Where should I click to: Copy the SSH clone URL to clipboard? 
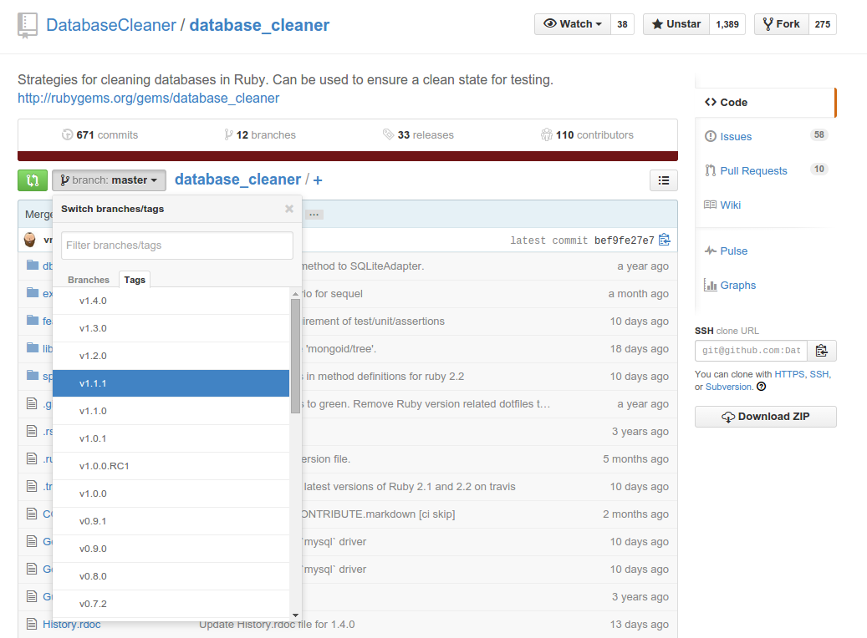[x=821, y=351]
